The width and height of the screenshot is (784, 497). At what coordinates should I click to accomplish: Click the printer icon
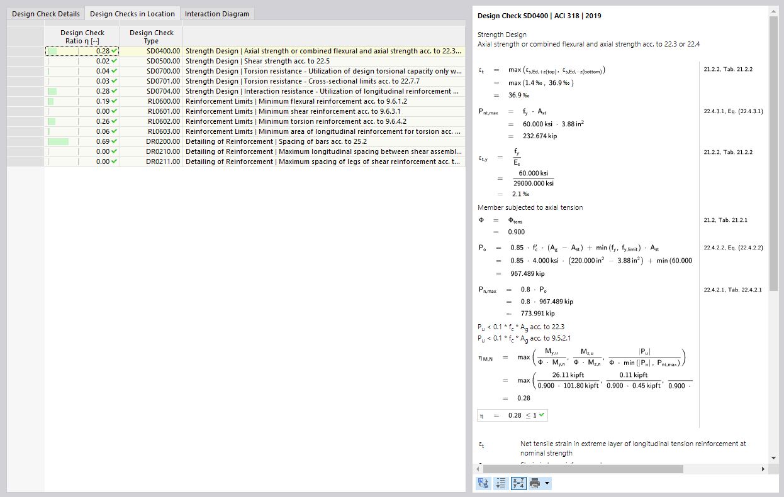(535, 483)
